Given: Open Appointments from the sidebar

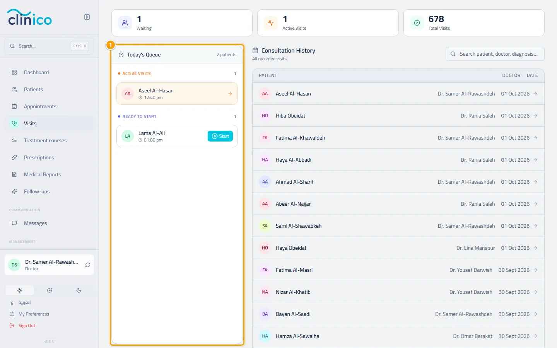Looking at the screenshot, I should [50, 106].
